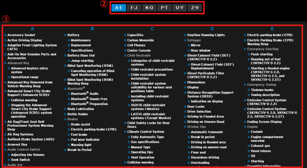This screenshot has width=307, height=168.
Task: Open Active Driving Display topic
Action: [25, 40]
